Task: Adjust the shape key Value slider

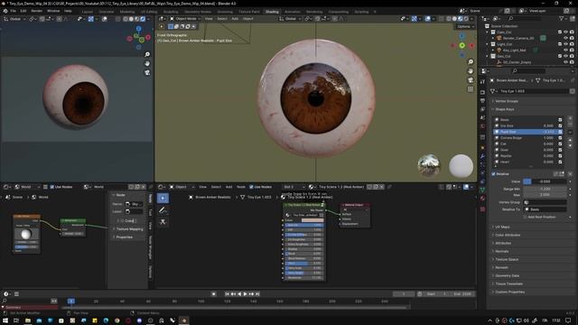Action: pyautogui.click(x=545, y=181)
